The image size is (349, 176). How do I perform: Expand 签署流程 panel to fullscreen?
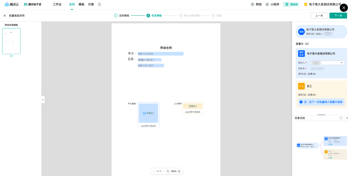pyautogui.click(x=341, y=118)
